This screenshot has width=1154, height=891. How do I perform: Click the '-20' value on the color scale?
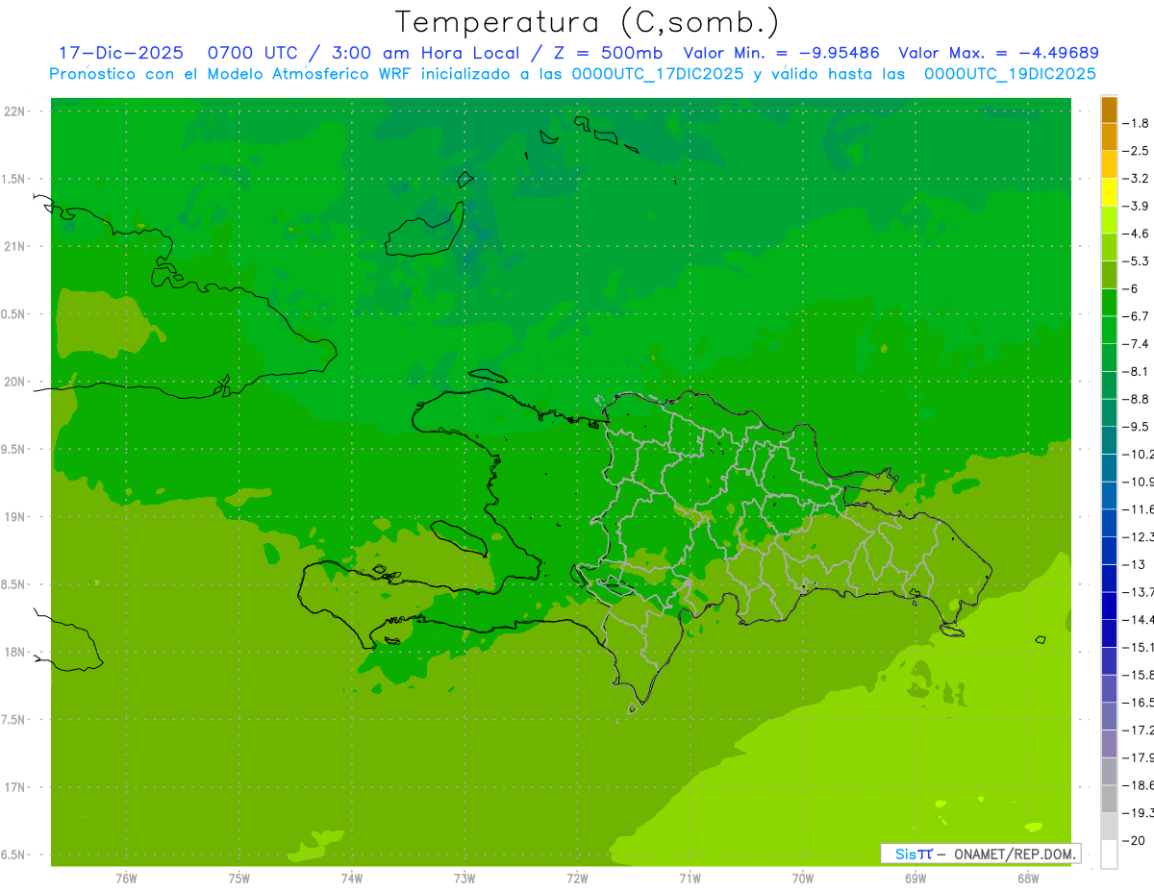(x=1132, y=841)
